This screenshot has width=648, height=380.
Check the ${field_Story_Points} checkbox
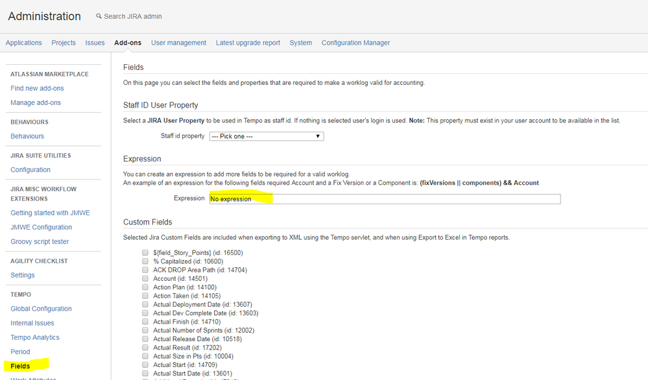[145, 252]
